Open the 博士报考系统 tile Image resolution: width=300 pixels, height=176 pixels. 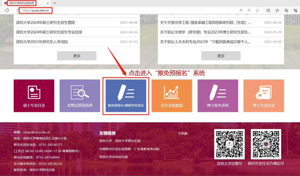[218, 96]
